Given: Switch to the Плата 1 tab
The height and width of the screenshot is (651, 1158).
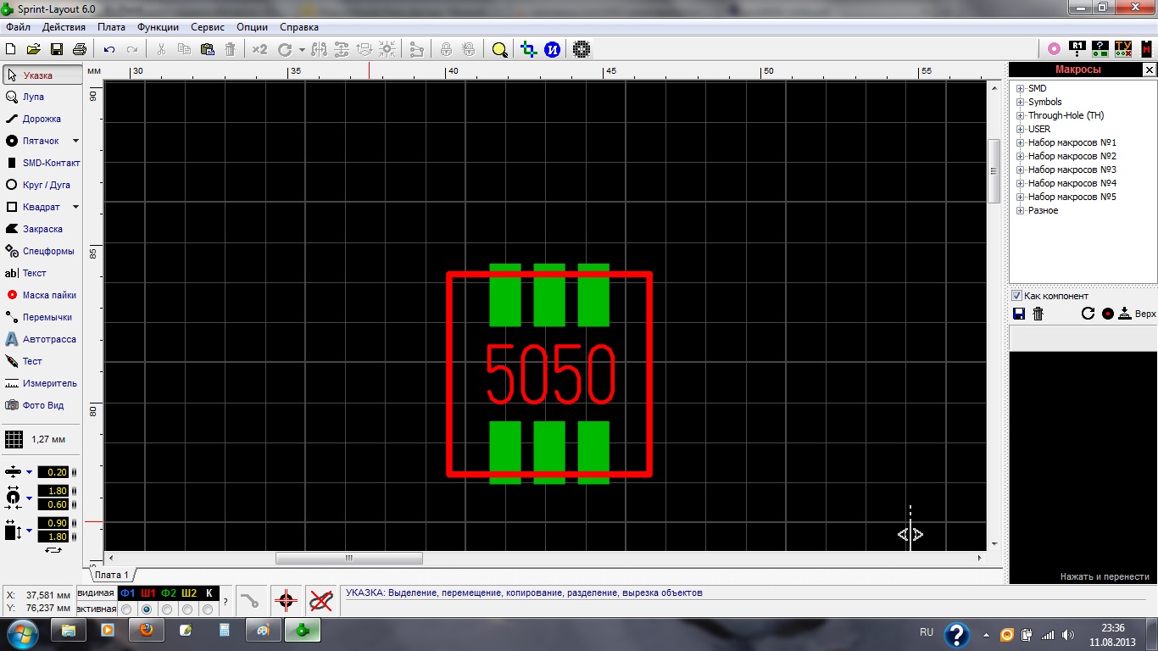Looking at the screenshot, I should coord(111,575).
